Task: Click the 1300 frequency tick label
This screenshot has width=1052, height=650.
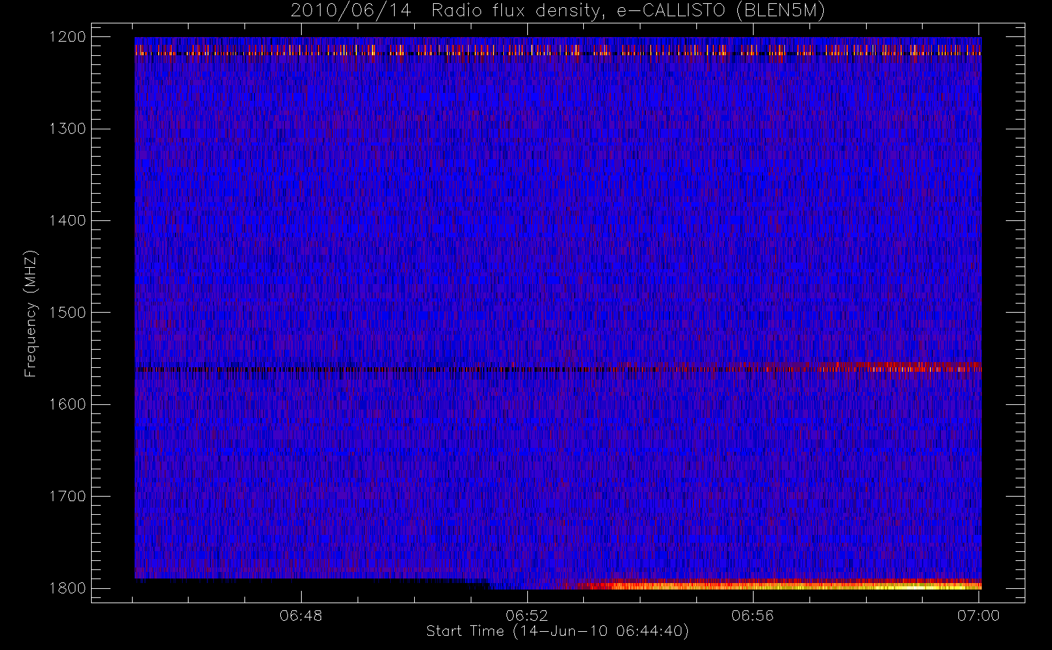Action: (x=68, y=129)
